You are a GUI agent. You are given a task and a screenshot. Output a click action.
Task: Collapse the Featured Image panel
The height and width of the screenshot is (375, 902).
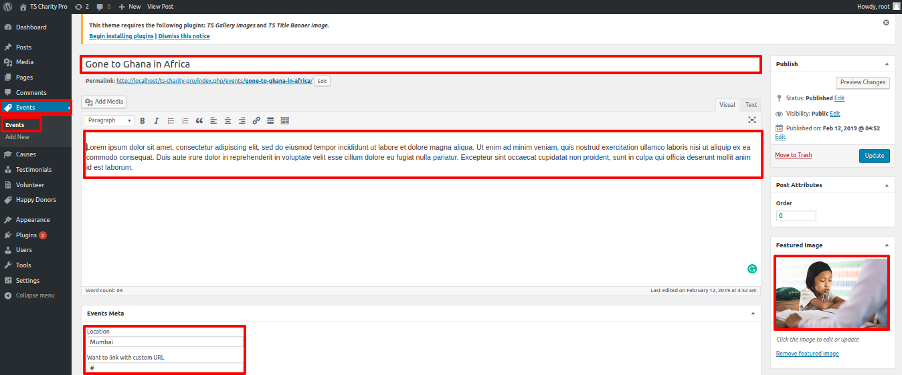(x=887, y=245)
